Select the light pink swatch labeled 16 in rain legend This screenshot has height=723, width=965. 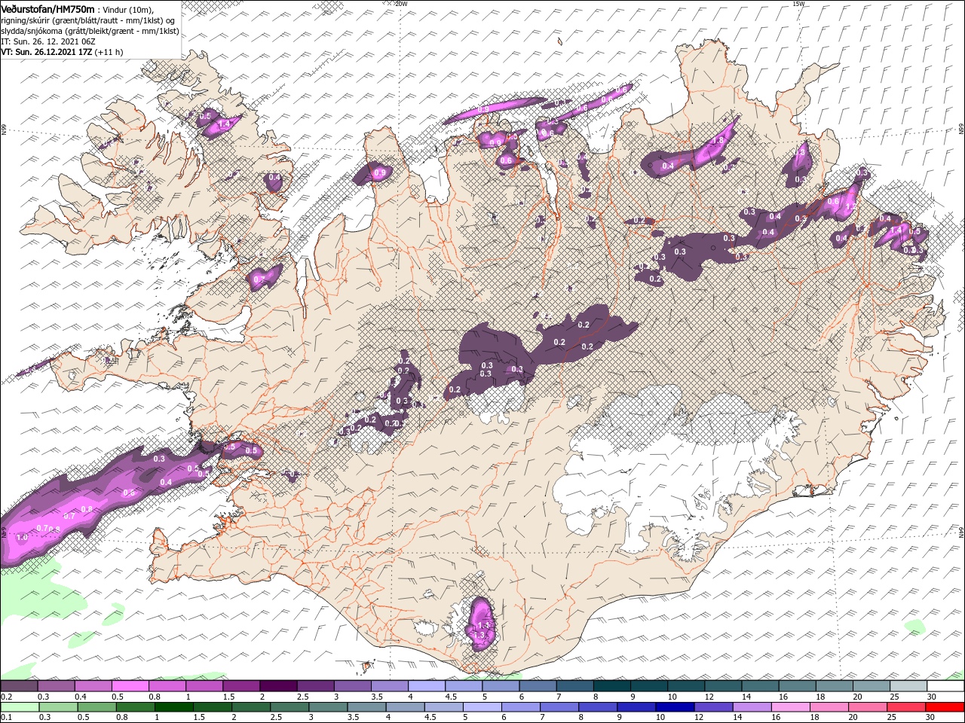[x=789, y=707]
